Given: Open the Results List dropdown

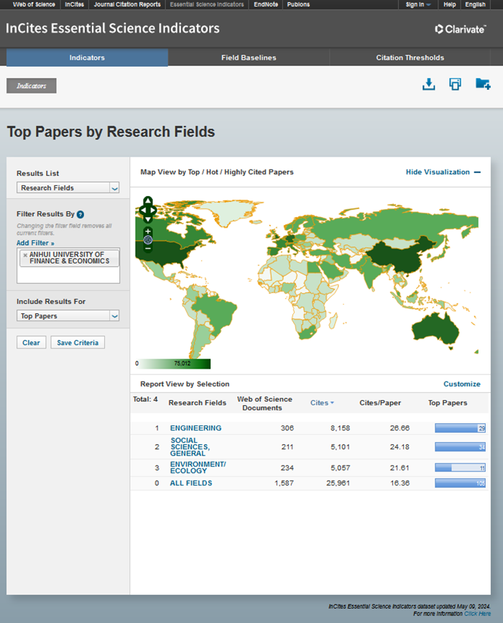Looking at the screenshot, I should [68, 188].
